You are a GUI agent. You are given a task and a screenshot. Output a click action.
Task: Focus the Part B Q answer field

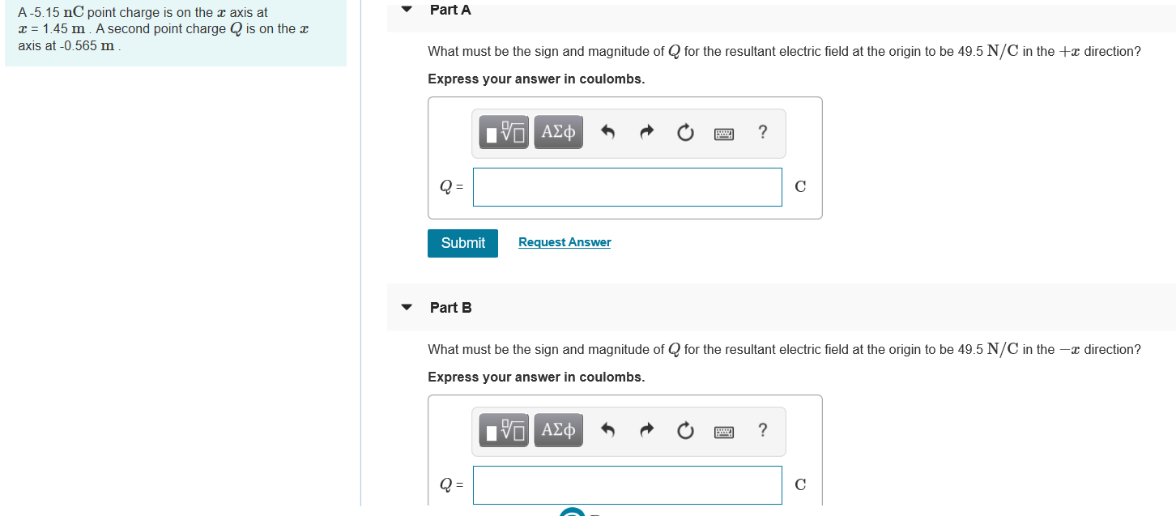pyautogui.click(x=628, y=485)
